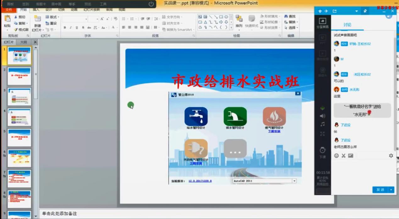Image resolution: width=399 pixels, height=219 pixels.
Task: Click the speaker volume icon in sidebar
Action: pos(322,116)
